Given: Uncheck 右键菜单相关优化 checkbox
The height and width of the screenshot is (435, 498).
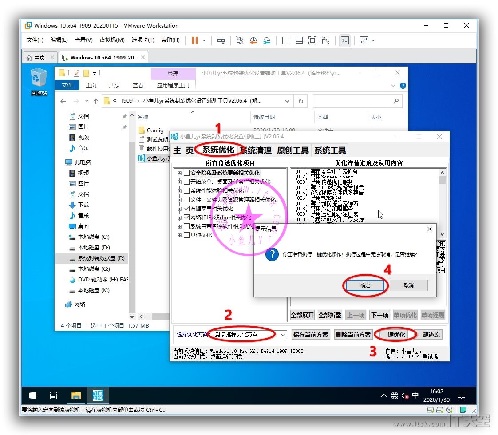Looking at the screenshot, I should pyautogui.click(x=187, y=209).
